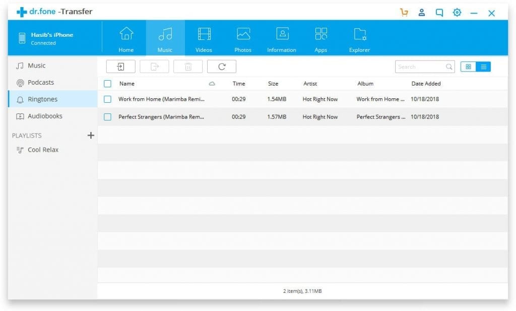Select all items with header checkbox
The image size is (516, 311).
click(x=107, y=84)
